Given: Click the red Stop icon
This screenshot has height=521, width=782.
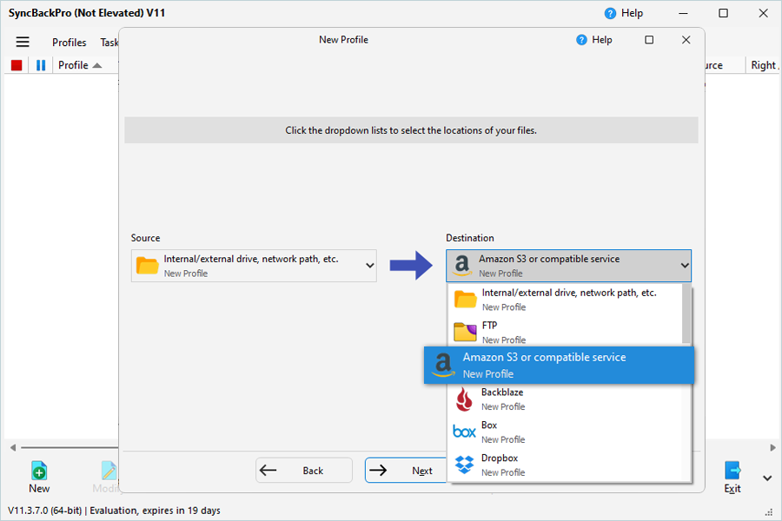Looking at the screenshot, I should pos(17,65).
